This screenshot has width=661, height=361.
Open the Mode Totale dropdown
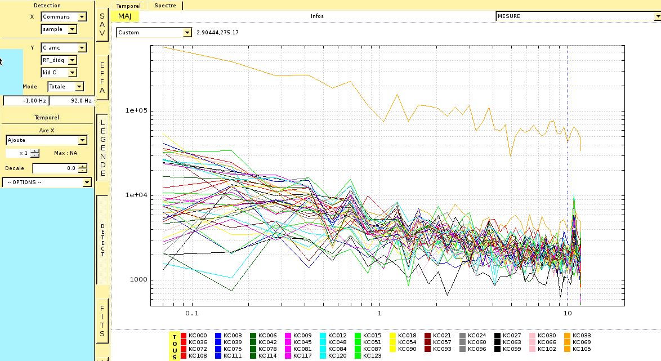tap(66, 87)
